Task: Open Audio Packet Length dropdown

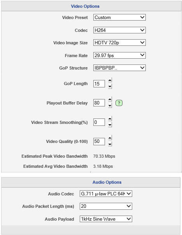Action: pos(106,206)
